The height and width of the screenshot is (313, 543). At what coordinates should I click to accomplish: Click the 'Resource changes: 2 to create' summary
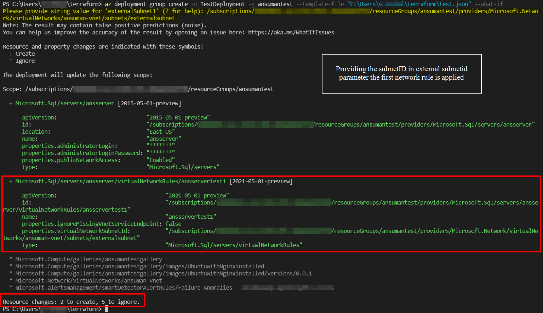click(x=71, y=302)
